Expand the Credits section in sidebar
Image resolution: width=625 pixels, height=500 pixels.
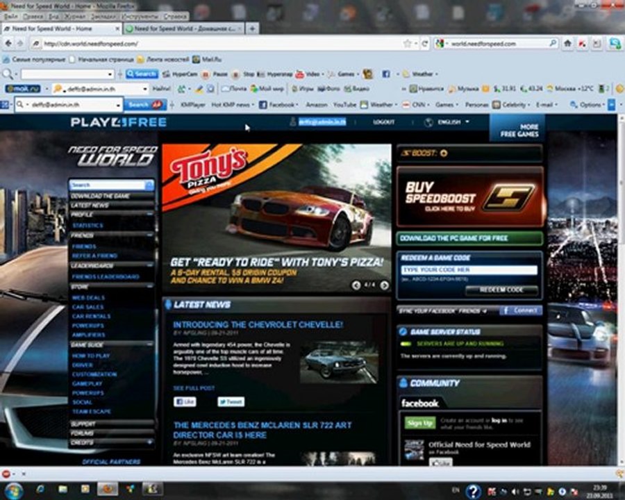[x=150, y=442]
